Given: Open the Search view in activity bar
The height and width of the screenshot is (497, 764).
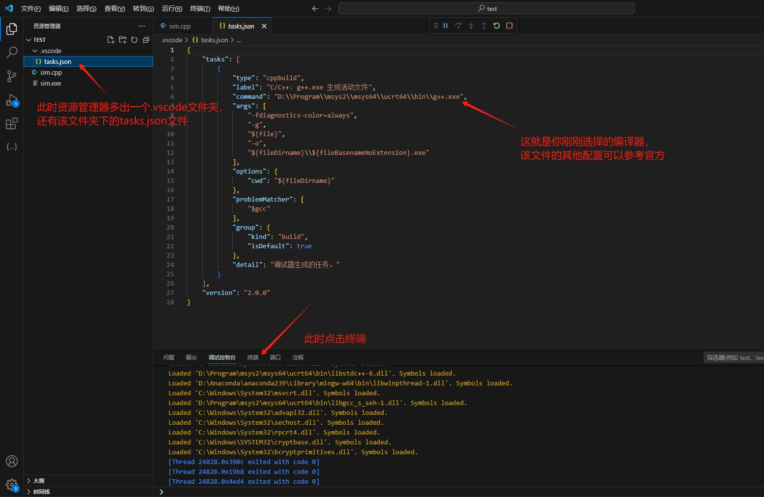Looking at the screenshot, I should click(x=12, y=52).
